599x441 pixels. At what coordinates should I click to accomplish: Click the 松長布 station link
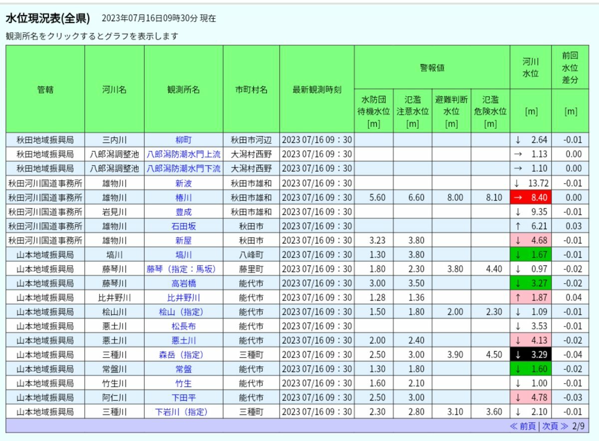pyautogui.click(x=183, y=327)
